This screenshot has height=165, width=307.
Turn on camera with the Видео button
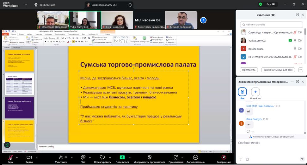click(x=29, y=157)
